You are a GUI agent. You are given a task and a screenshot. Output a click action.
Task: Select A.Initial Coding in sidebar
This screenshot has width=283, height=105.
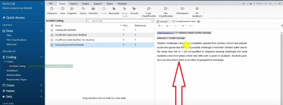(x=17, y=66)
